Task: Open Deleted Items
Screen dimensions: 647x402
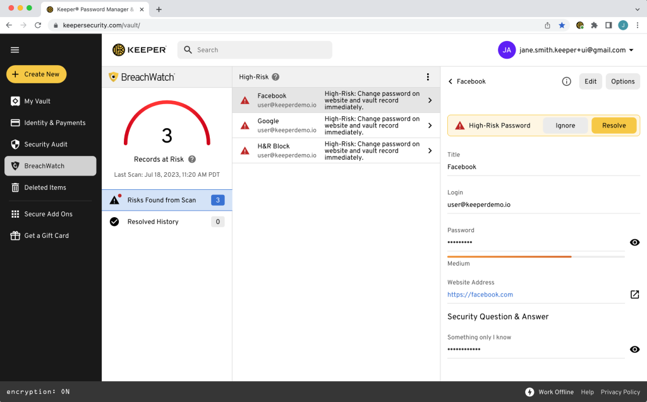Action: pos(51,187)
